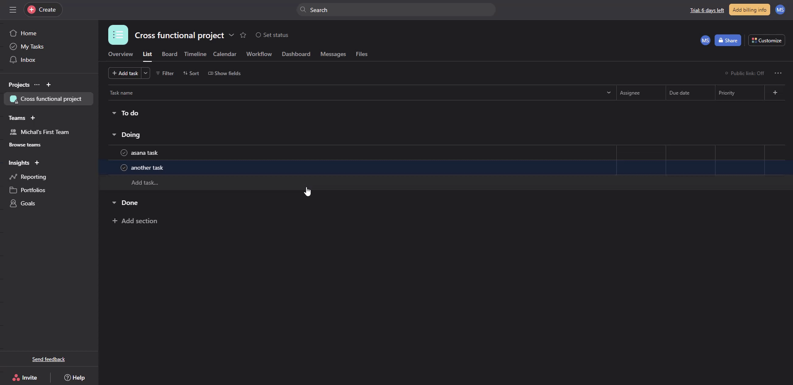Open the Inbox bell icon in sidebar

(x=13, y=60)
